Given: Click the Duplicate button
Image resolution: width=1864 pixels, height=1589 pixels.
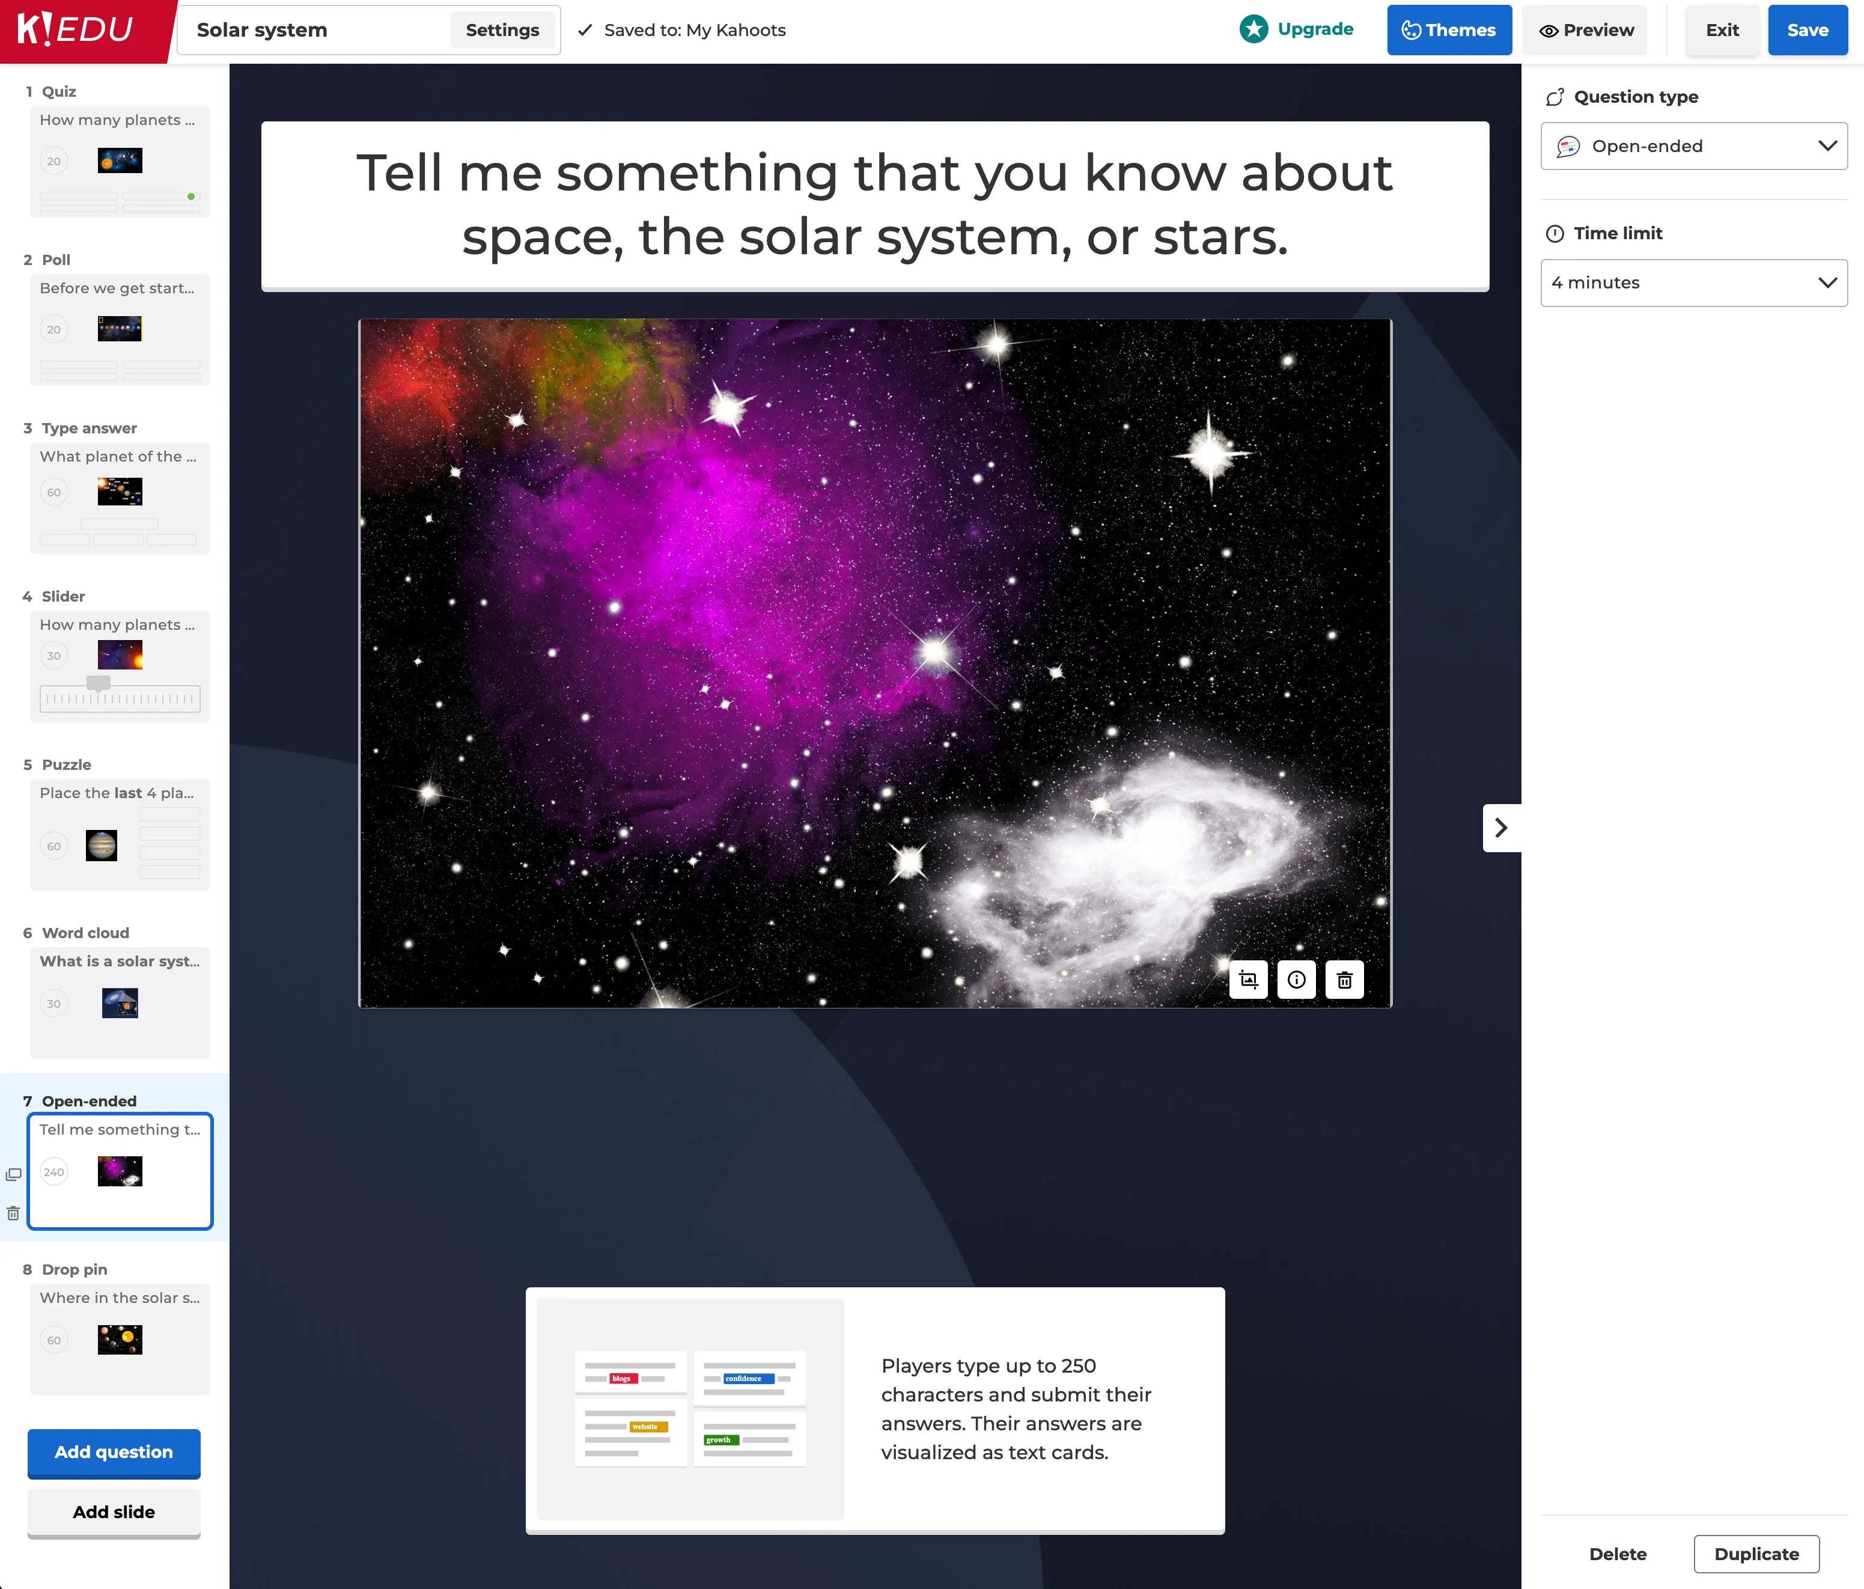Looking at the screenshot, I should (1755, 1554).
